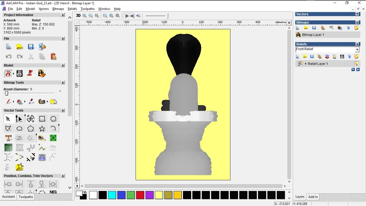Open the Front Relief dropdown

[x=357, y=50]
